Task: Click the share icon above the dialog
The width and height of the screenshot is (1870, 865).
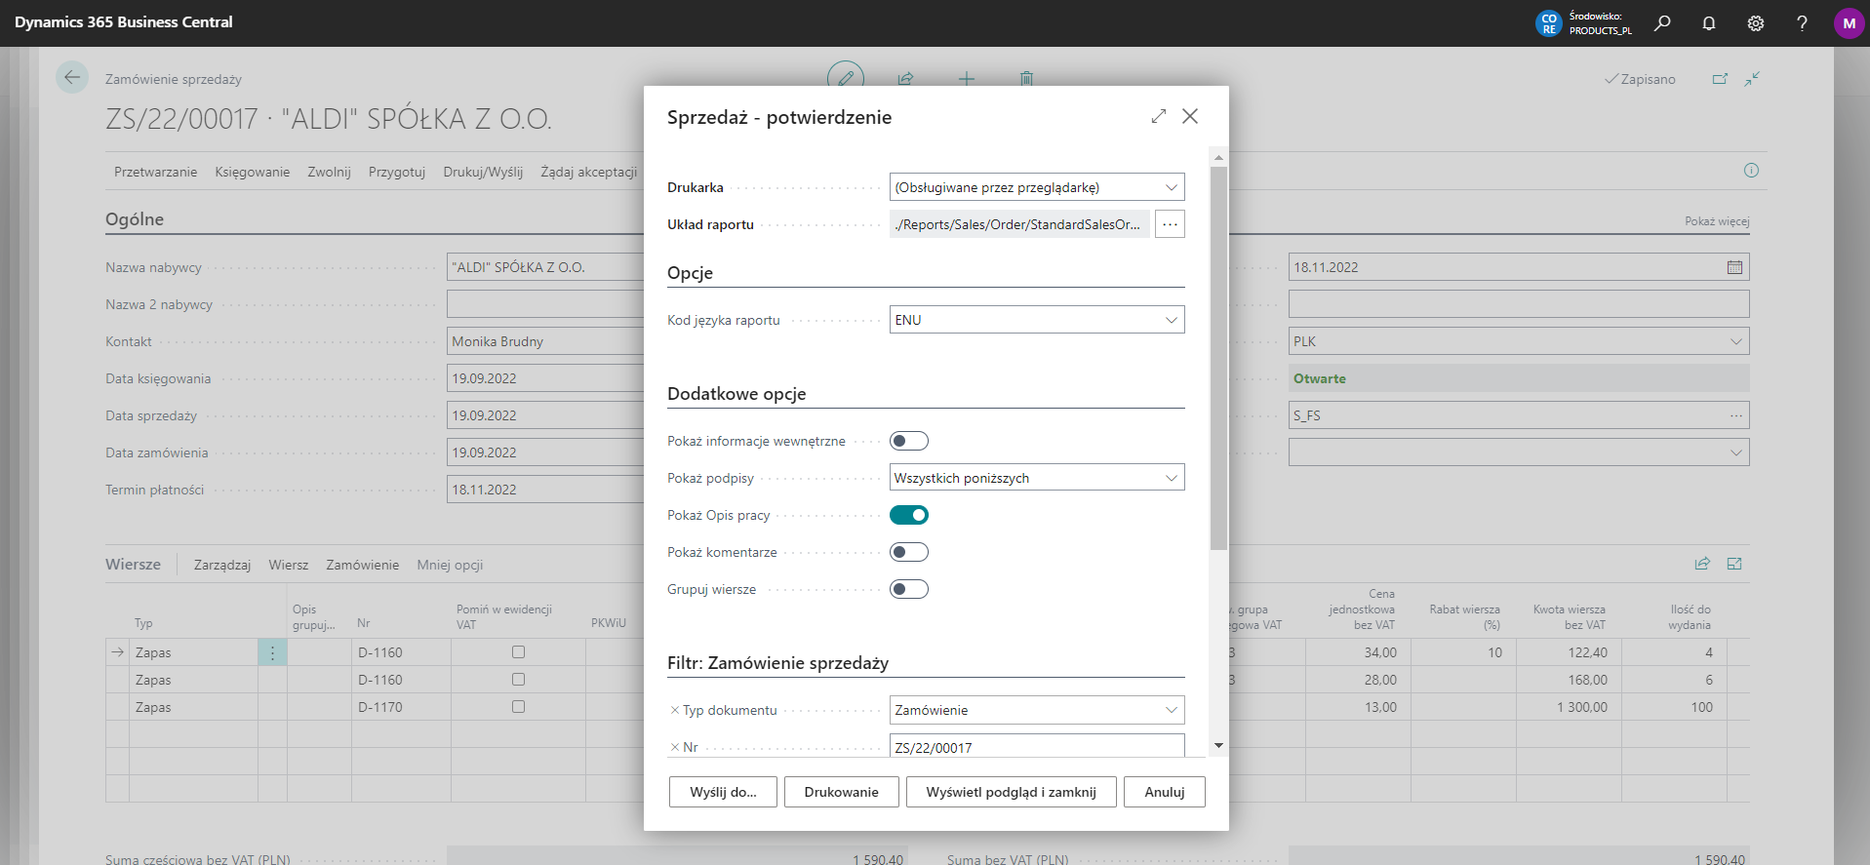Action: 905,79
